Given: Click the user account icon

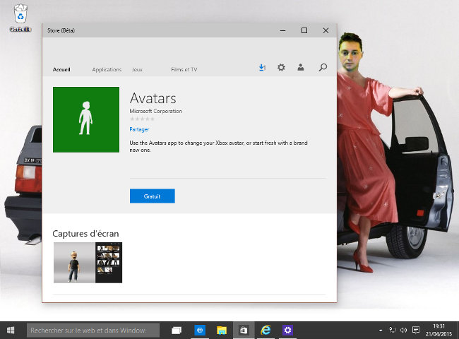Looking at the screenshot, I should click(x=301, y=68).
